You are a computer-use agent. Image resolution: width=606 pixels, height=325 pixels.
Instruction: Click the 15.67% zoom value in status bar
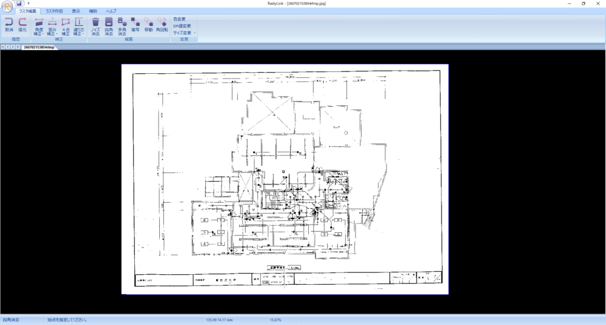tap(276, 320)
